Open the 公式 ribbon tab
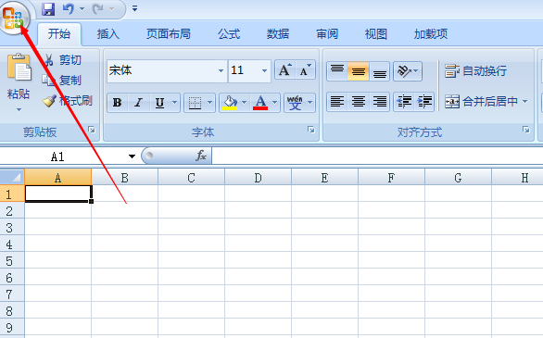The width and height of the screenshot is (543, 338). click(229, 34)
